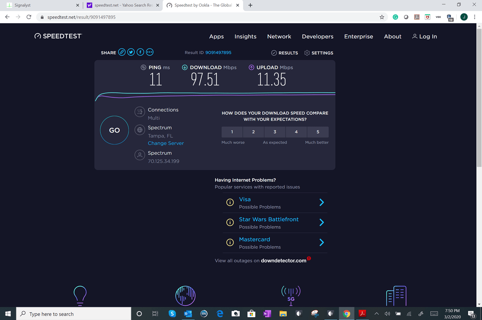
Task: Click the enterprise building icon
Action: click(x=396, y=296)
